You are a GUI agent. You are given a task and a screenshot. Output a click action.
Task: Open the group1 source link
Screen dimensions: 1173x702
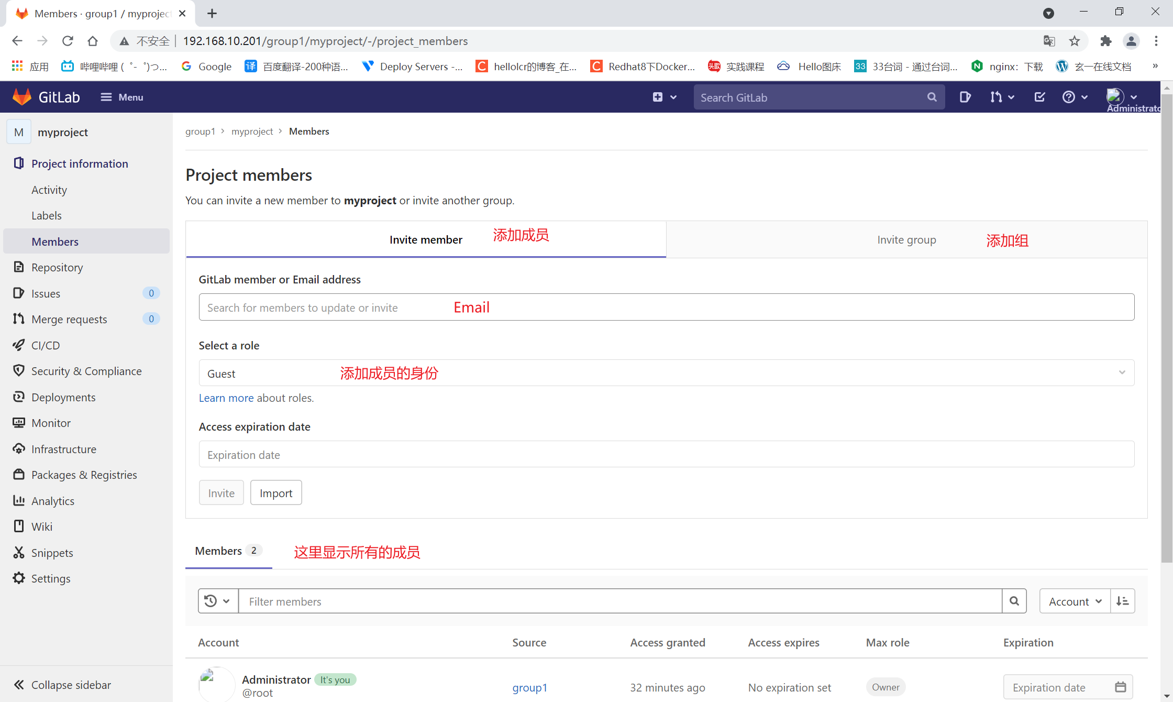pyautogui.click(x=529, y=687)
